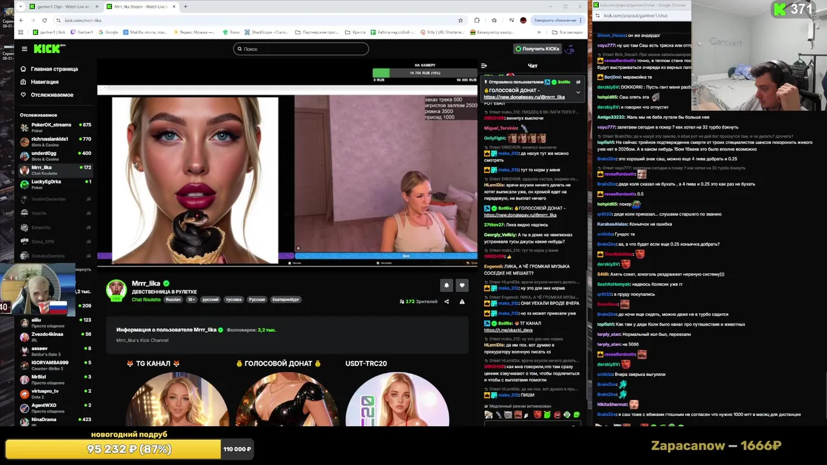Viewport: 827px width, 465px height.
Task: Open a new browser tab
Action: point(185,6)
